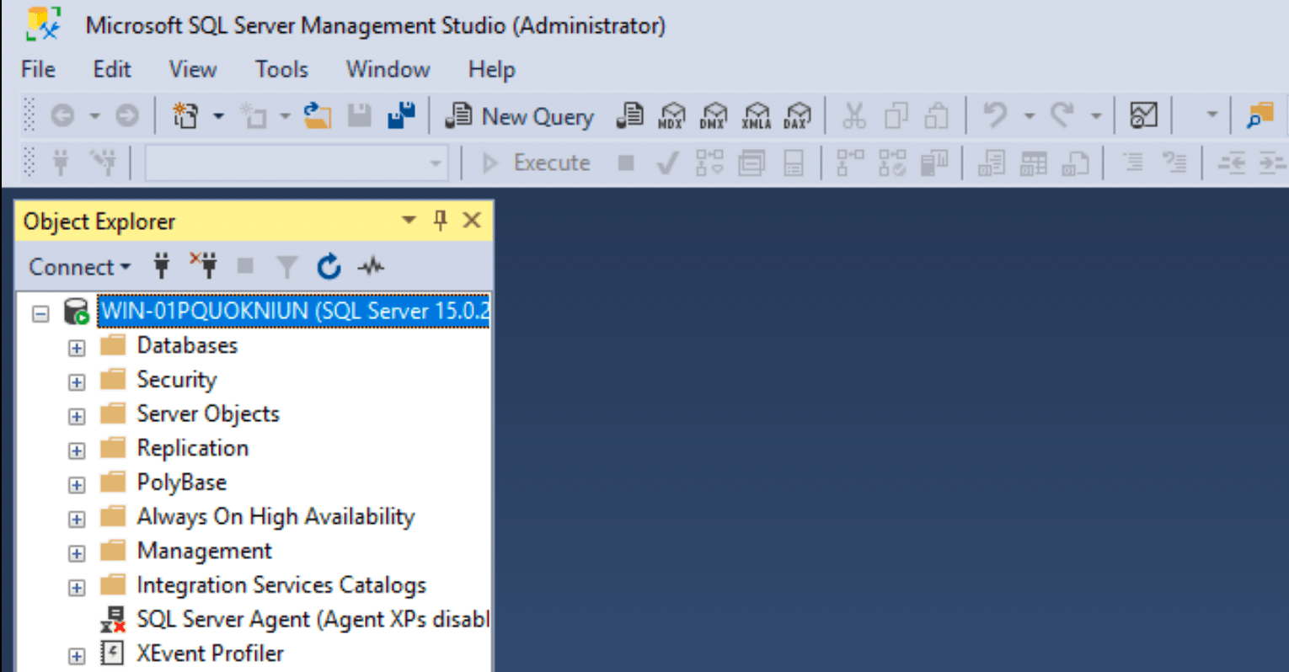Open a new DAX query window
Image resolution: width=1289 pixels, height=672 pixels.
tap(796, 115)
